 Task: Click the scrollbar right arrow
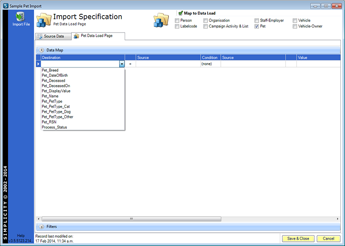click(x=338, y=219)
